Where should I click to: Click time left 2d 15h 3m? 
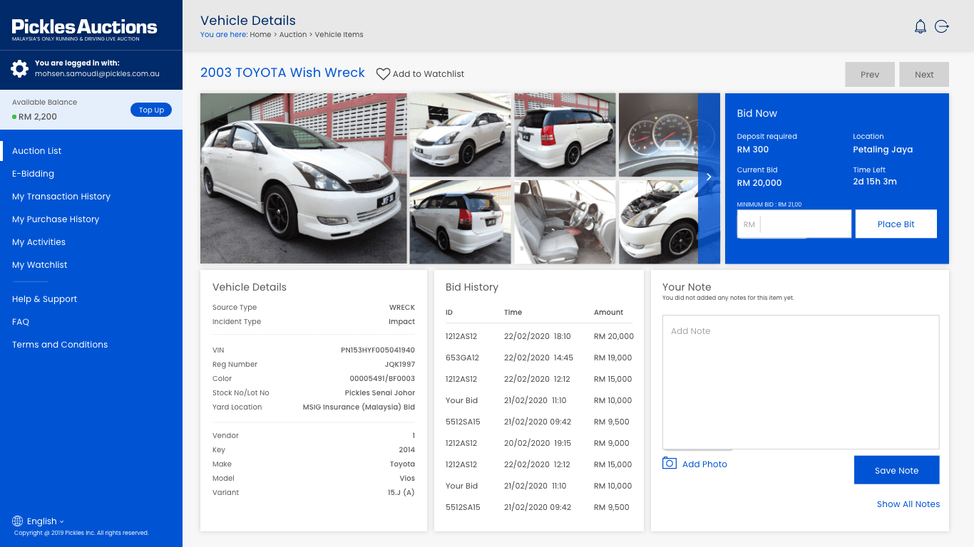click(875, 182)
